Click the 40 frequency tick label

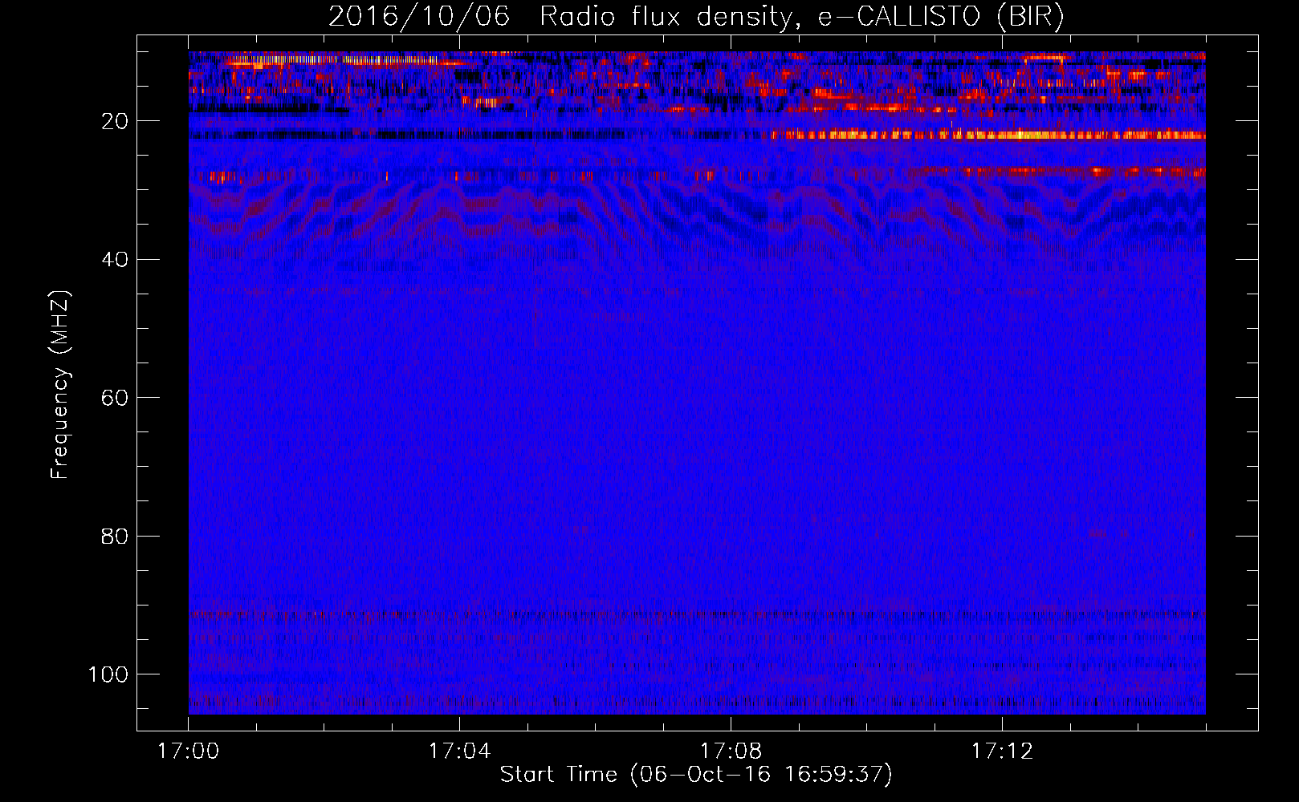point(115,260)
